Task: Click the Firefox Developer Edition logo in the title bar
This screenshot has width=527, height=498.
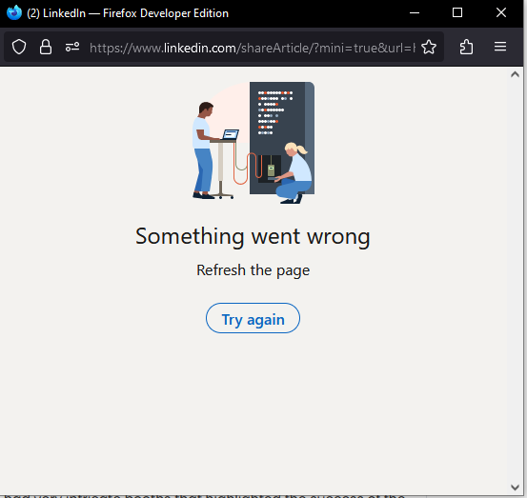Action: coord(14,12)
